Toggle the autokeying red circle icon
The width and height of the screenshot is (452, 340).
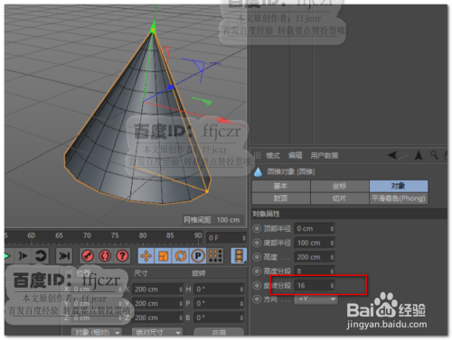(x=105, y=256)
